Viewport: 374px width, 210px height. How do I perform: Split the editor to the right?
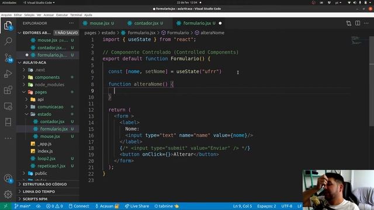[x=358, y=23]
